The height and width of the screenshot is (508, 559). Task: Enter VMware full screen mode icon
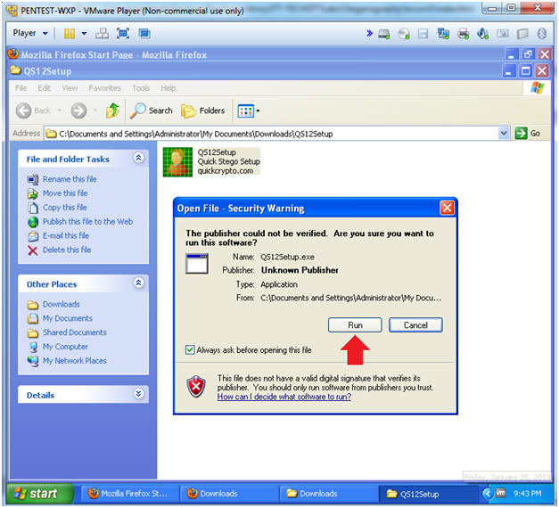[x=123, y=34]
